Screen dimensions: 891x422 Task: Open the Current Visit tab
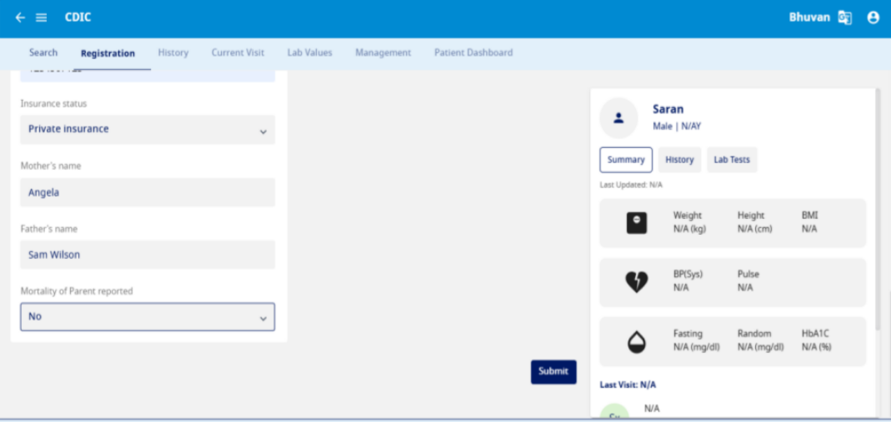(238, 52)
